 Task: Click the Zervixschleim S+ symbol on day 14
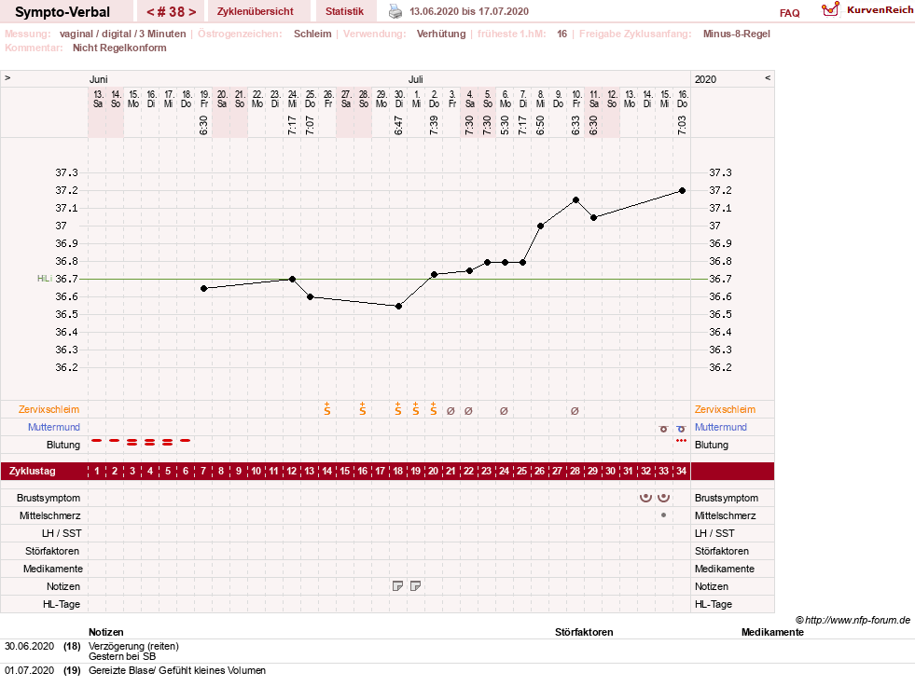click(x=327, y=408)
